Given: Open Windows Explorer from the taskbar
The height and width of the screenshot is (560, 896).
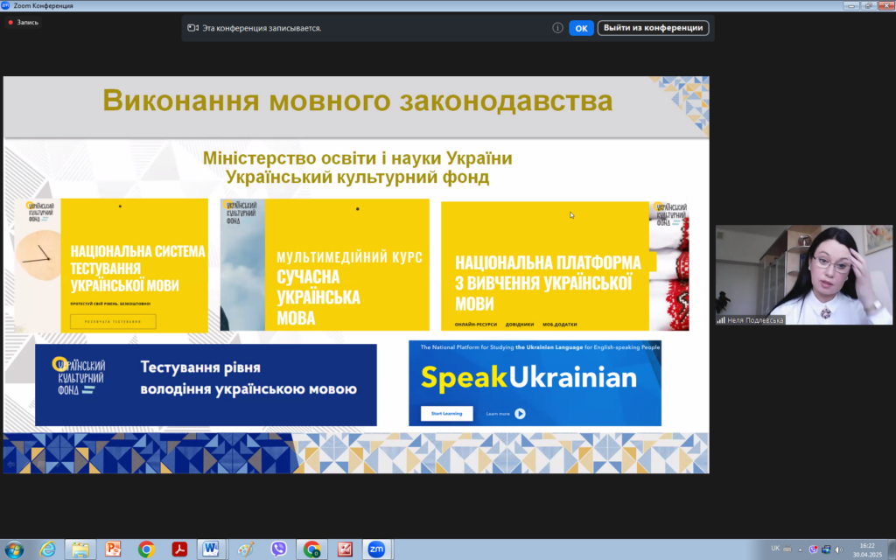Looking at the screenshot, I should 80,549.
